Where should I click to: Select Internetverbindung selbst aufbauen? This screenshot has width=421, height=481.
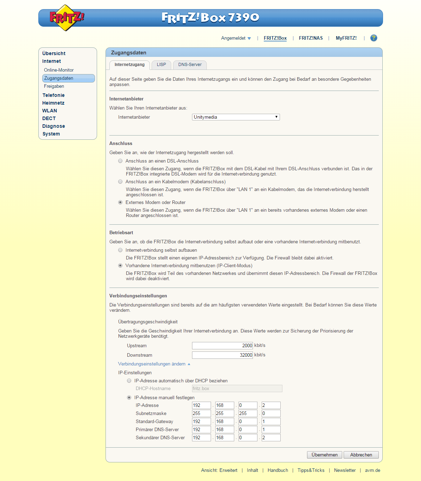tap(120, 250)
